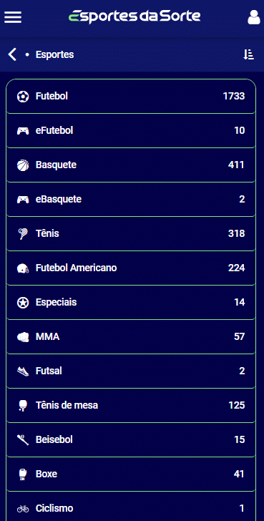264x521 pixels.
Task: Open the user profile icon
Action: coord(254,17)
